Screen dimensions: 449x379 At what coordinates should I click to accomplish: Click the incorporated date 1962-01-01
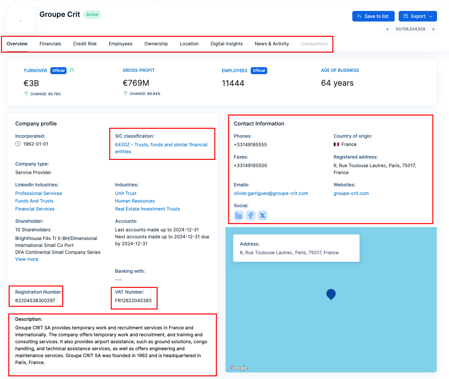pos(36,144)
